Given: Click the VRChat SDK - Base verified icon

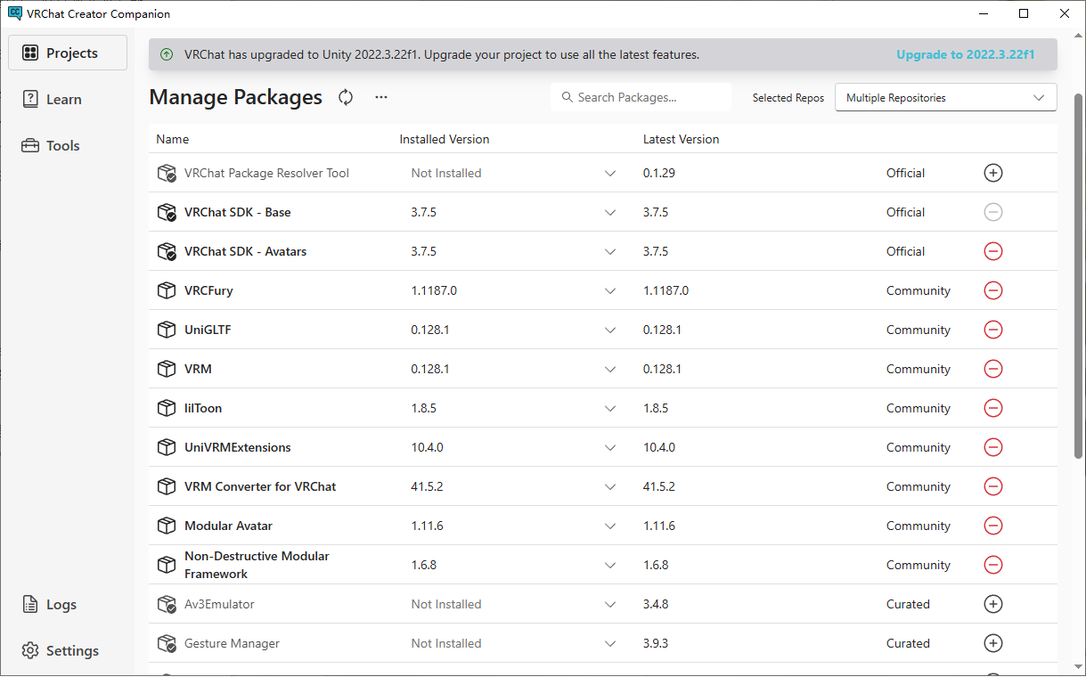Looking at the screenshot, I should 167,212.
